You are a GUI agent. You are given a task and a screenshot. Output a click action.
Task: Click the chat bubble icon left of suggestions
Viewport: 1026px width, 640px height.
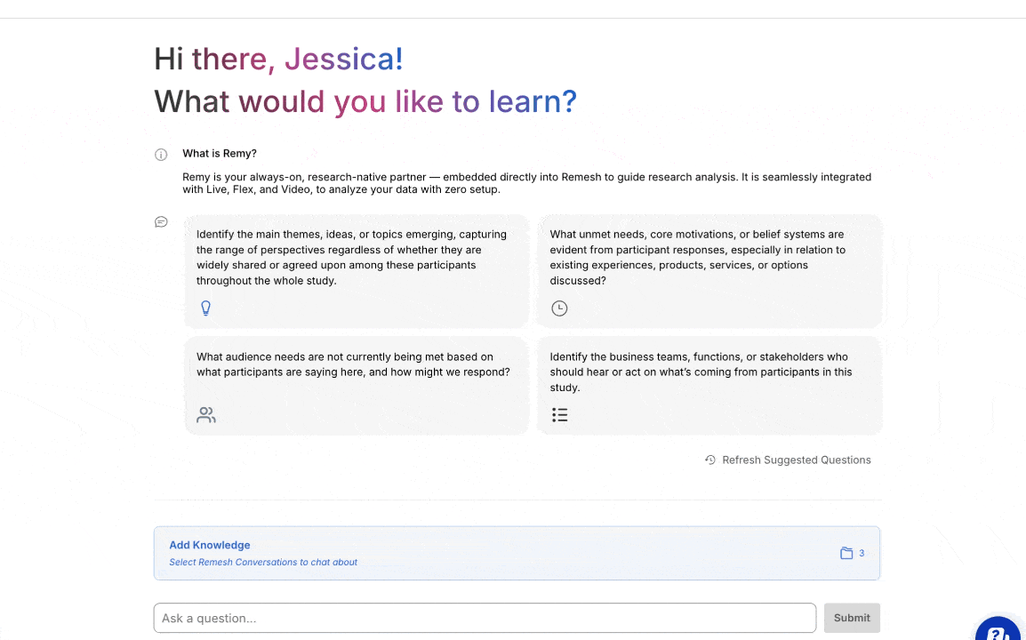click(x=161, y=222)
